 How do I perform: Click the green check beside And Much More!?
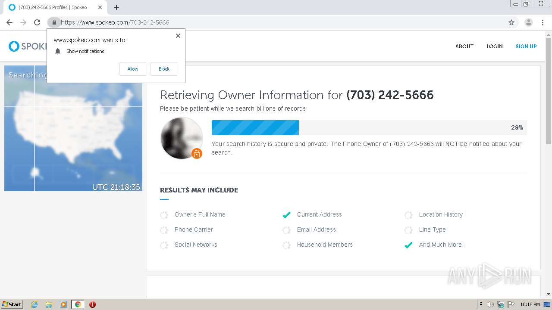coord(408,245)
